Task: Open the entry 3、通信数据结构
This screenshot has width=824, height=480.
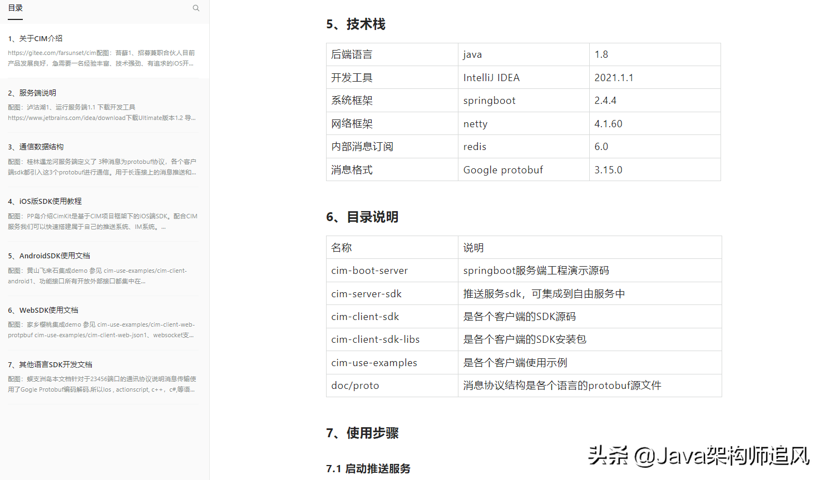Action: point(36,147)
